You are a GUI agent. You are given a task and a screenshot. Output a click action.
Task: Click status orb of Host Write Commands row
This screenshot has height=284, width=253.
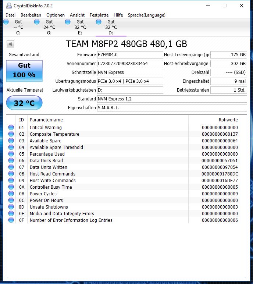(11, 180)
